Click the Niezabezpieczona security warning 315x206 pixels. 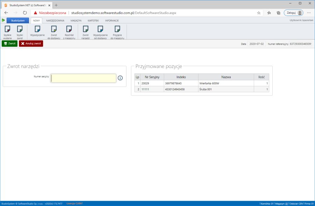click(50, 13)
